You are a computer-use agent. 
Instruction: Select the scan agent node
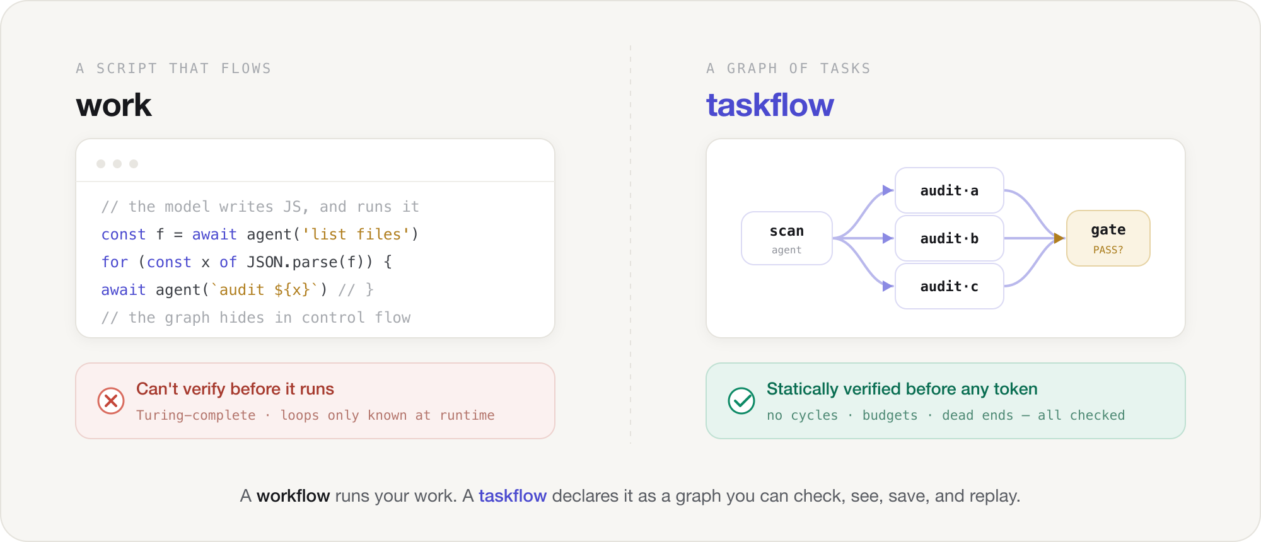pos(787,238)
